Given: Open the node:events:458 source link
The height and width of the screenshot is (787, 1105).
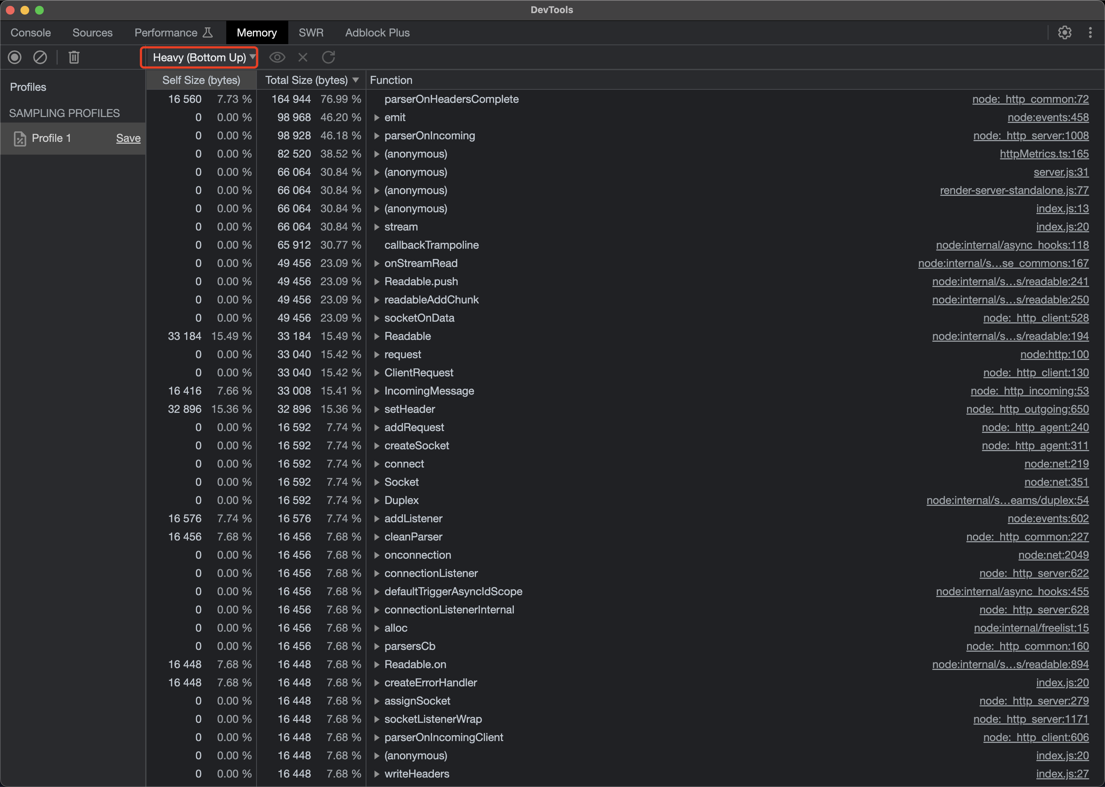Looking at the screenshot, I should [x=1048, y=117].
